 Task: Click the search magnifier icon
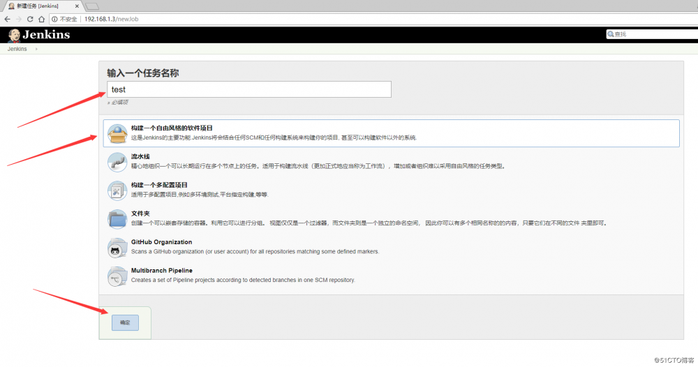pos(611,34)
